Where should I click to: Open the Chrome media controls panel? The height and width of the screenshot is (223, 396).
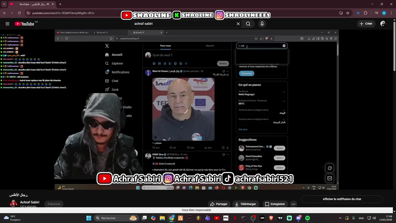377,13
